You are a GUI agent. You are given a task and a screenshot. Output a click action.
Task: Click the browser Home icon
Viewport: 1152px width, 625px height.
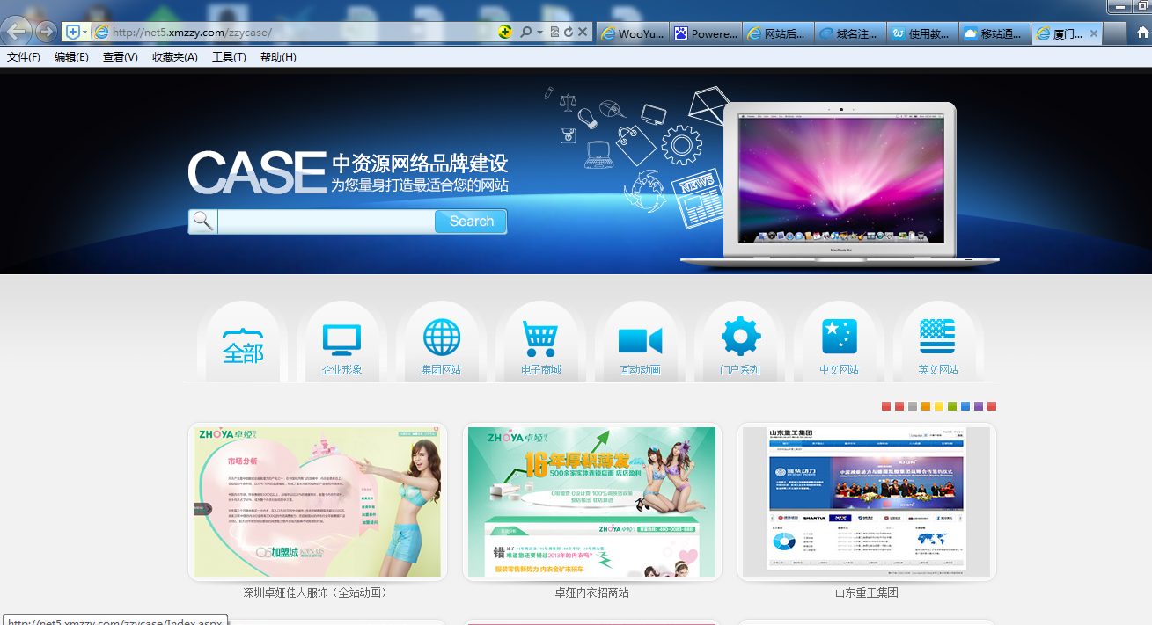pos(1142,33)
